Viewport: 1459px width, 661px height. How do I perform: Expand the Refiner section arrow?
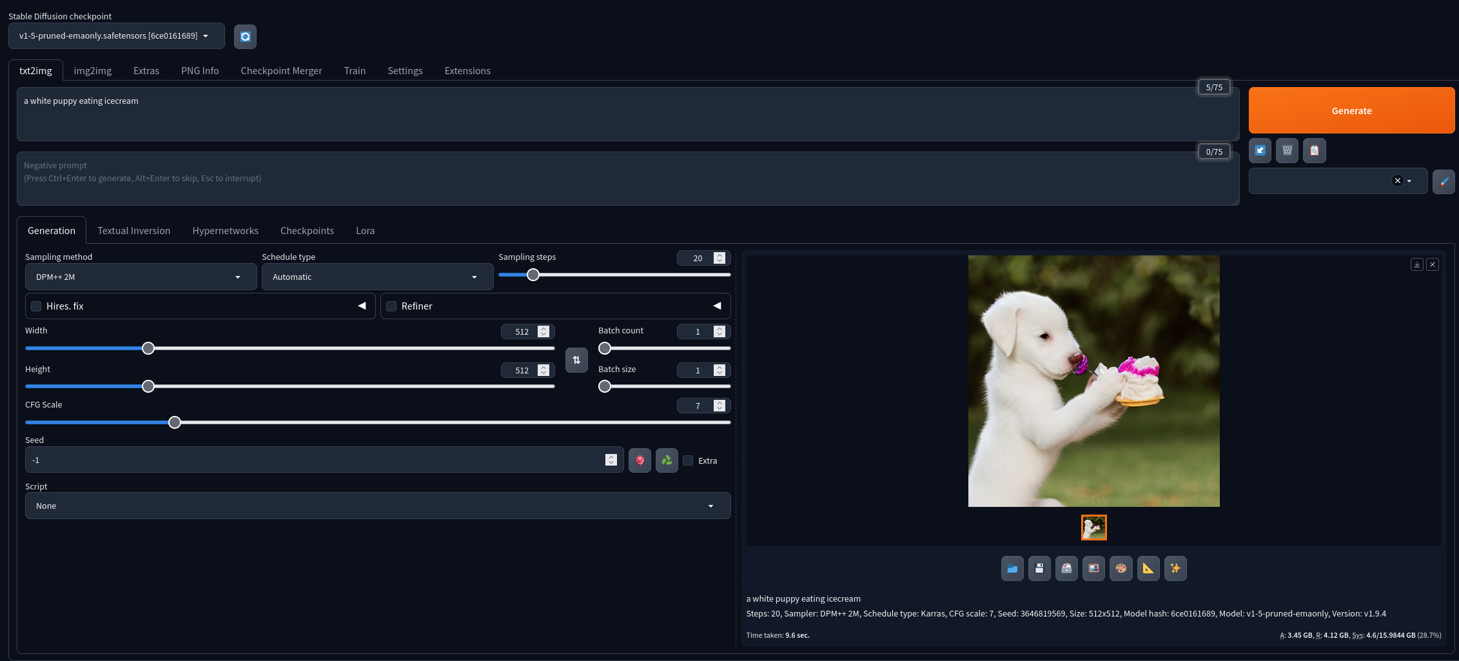point(717,306)
